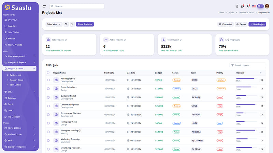Image resolution: width=273 pixels, height=153 pixels.
Task: Toggle the dark mode switch
Action: [260, 6]
